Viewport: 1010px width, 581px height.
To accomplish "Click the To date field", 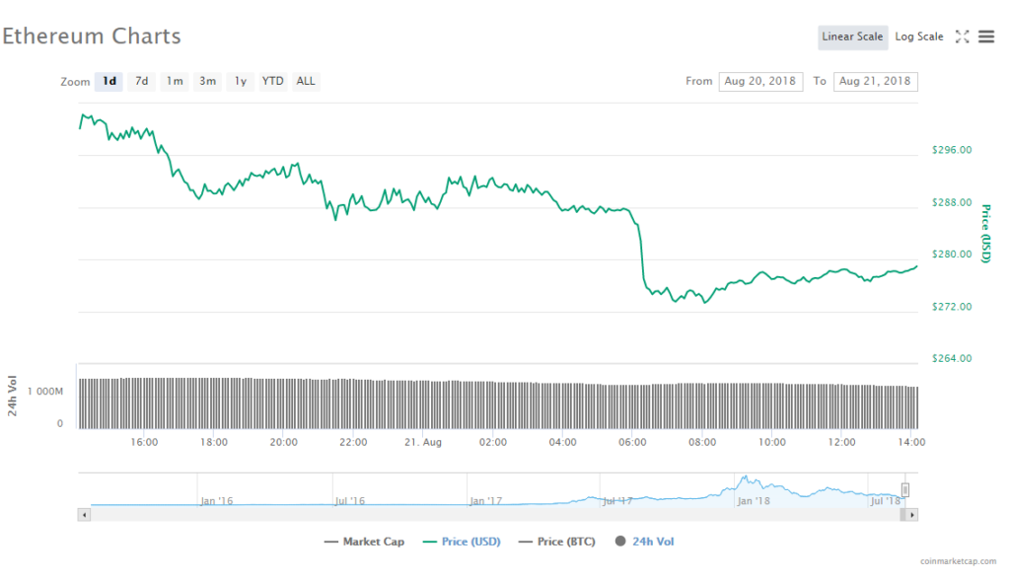I will pos(875,81).
